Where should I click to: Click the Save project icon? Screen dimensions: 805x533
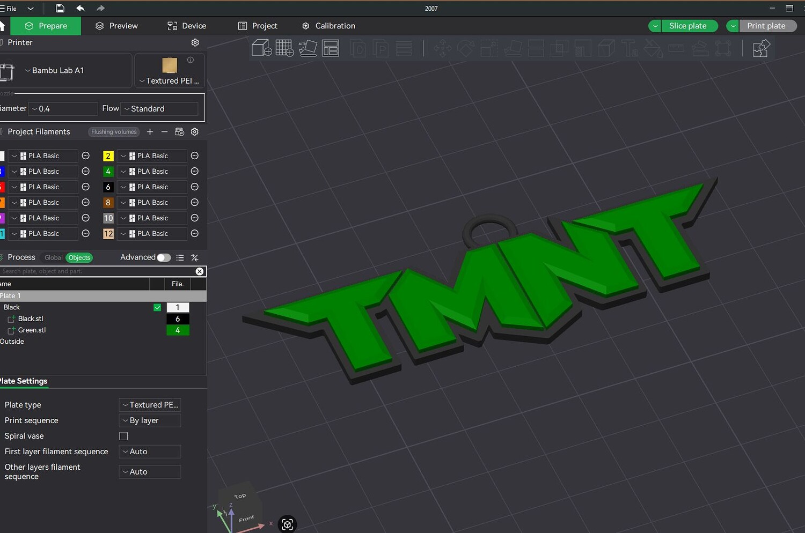tap(60, 9)
